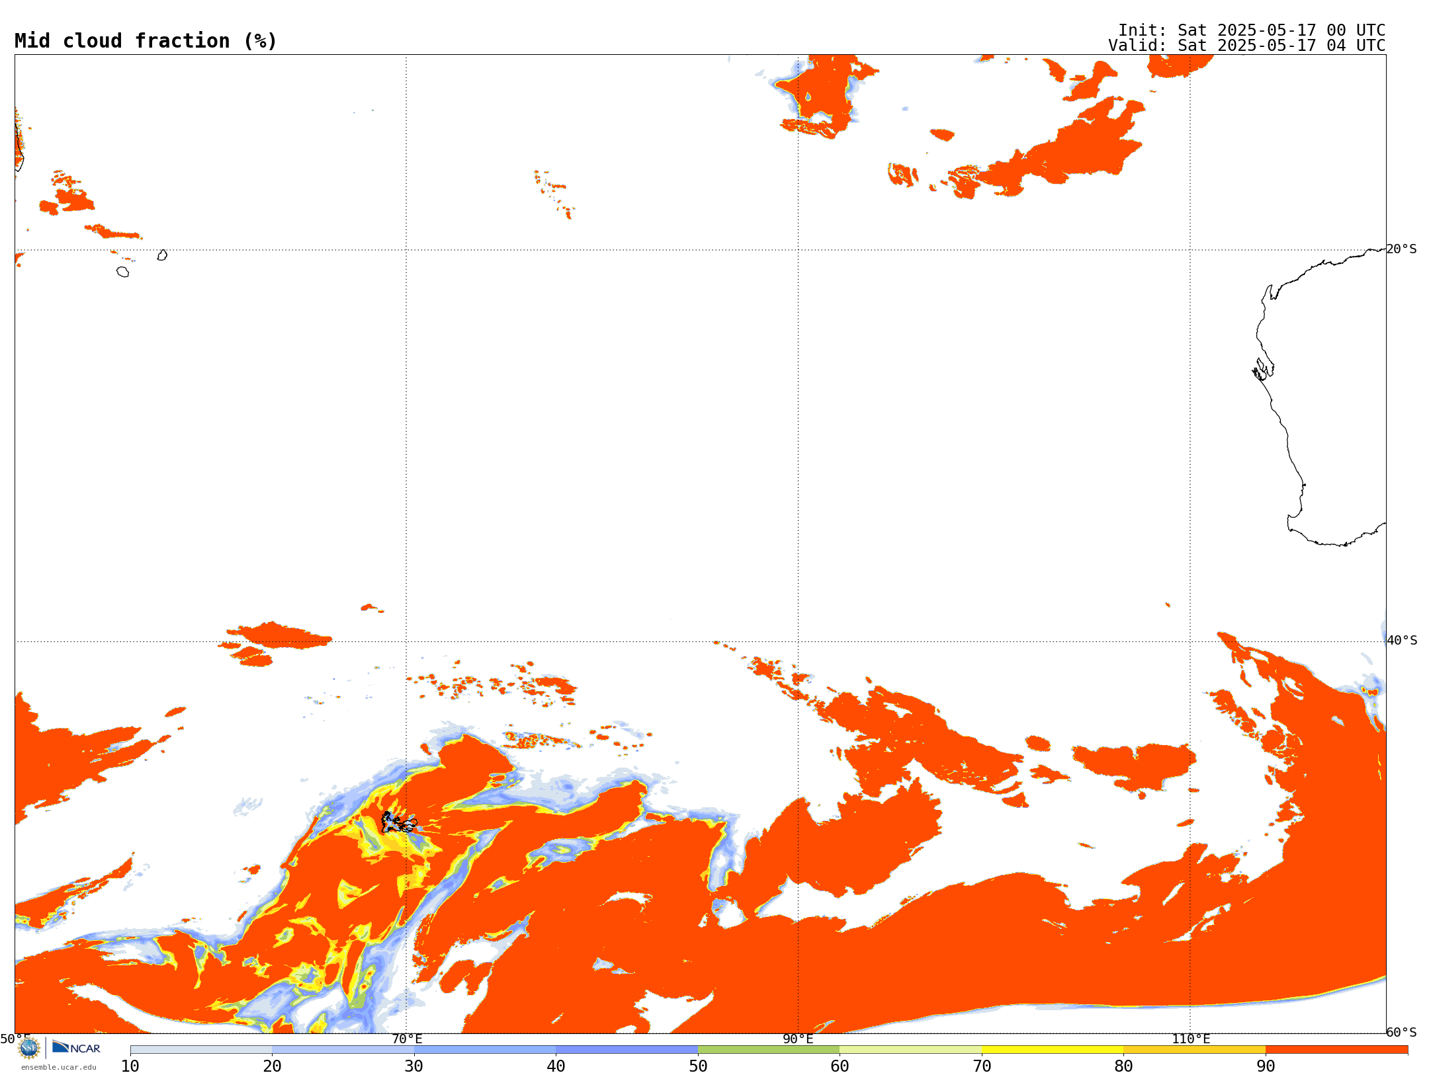This screenshot has width=1429, height=1075.
Task: Click the colorbar tick label 90
Action: [1266, 1066]
